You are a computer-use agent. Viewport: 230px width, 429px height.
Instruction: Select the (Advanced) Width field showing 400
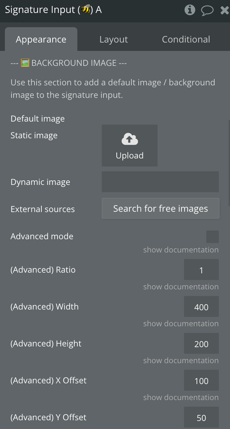[x=201, y=306]
